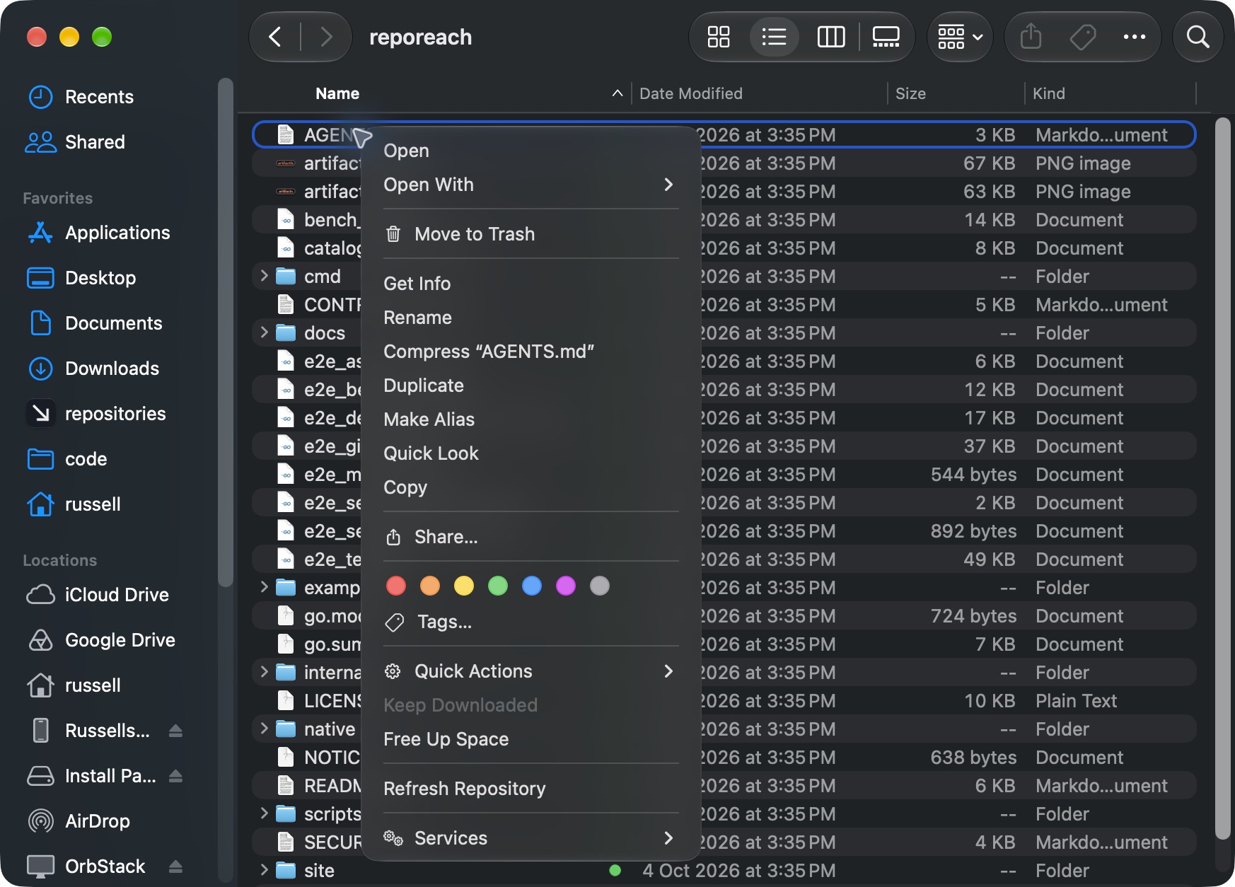
Task: Click the Share toolbar icon
Action: (1031, 37)
